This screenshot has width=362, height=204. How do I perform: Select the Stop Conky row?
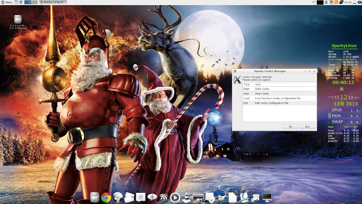click(279, 94)
